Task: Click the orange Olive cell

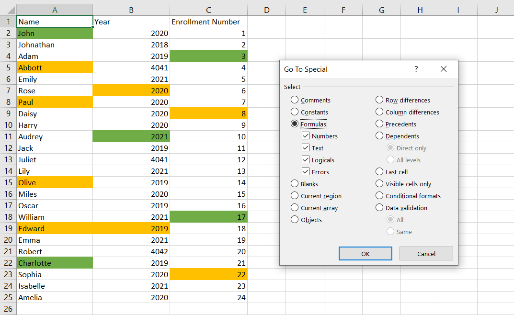Action: pos(55,182)
